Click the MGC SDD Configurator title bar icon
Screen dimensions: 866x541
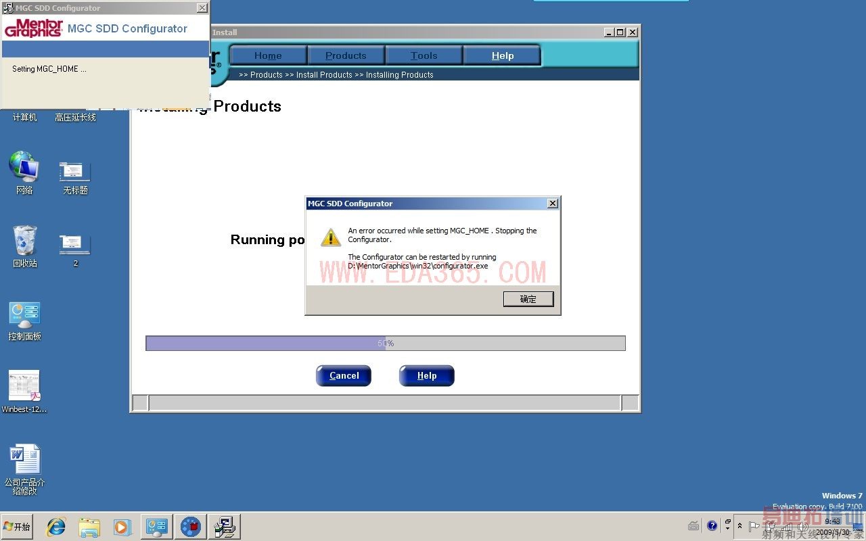8,8
